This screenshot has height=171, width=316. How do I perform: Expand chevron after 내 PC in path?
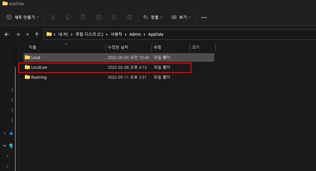coord(72,35)
